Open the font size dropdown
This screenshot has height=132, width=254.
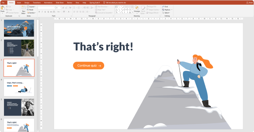click(x=61, y=8)
